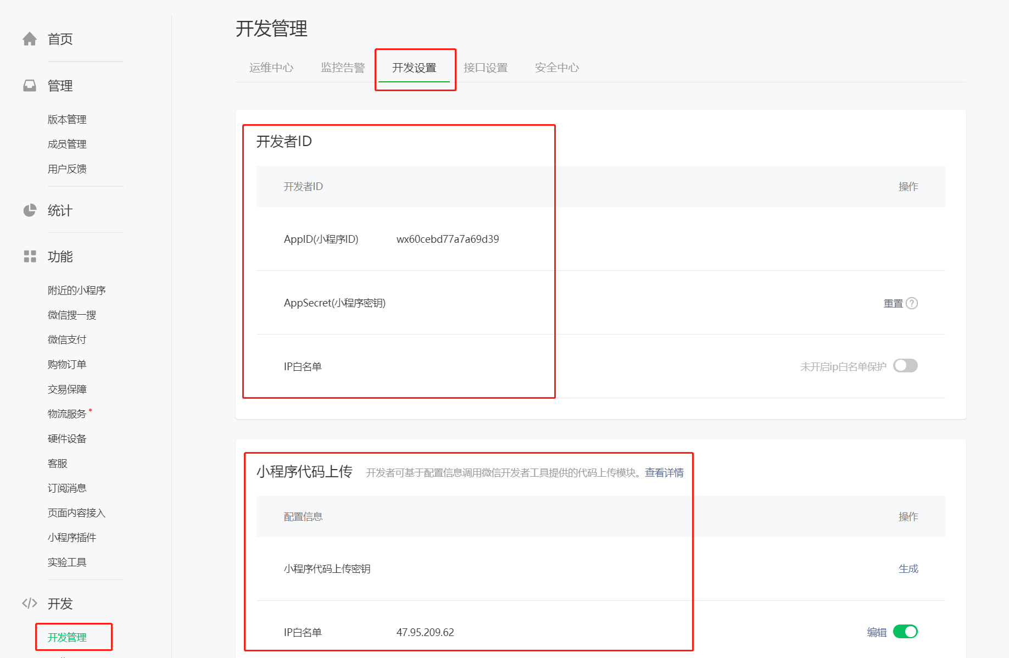Click the 功能 section header in the sidebar
Screen dimensions: 1009x658
60,256
